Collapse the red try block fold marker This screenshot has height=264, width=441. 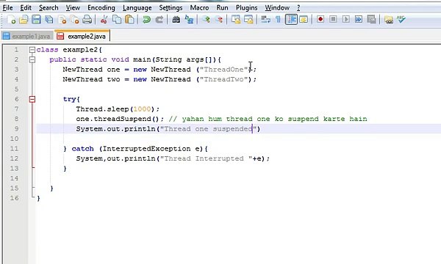(32, 99)
